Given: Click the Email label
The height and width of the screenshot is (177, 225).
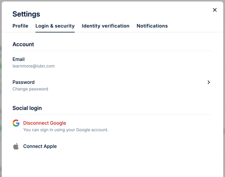Looking at the screenshot, I should click(x=18, y=59).
